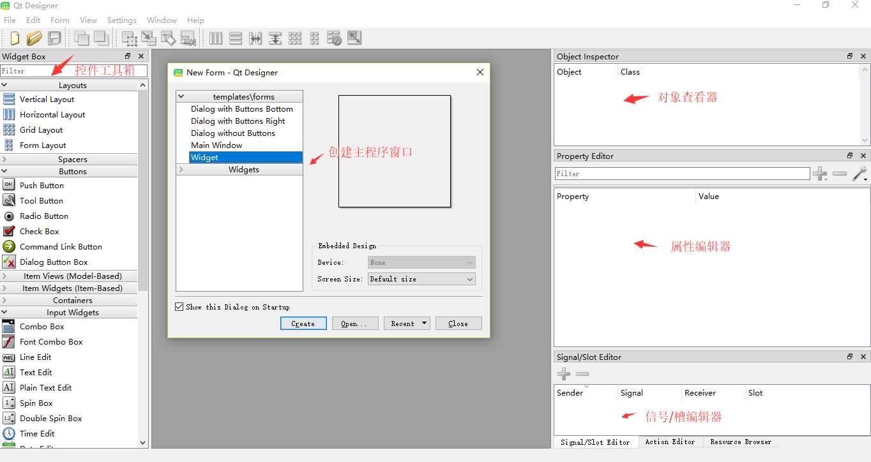
Task: Select the Push Button widget
Action: (42, 185)
